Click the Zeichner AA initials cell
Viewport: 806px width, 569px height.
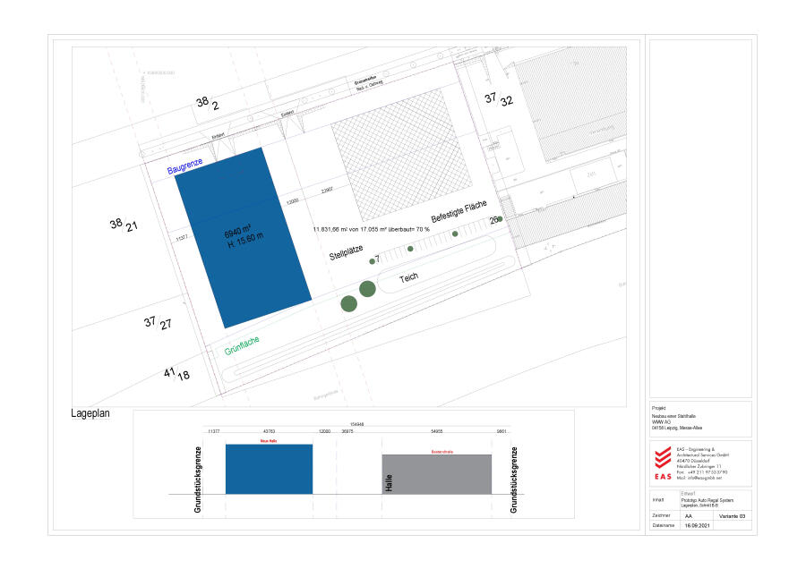(x=689, y=516)
